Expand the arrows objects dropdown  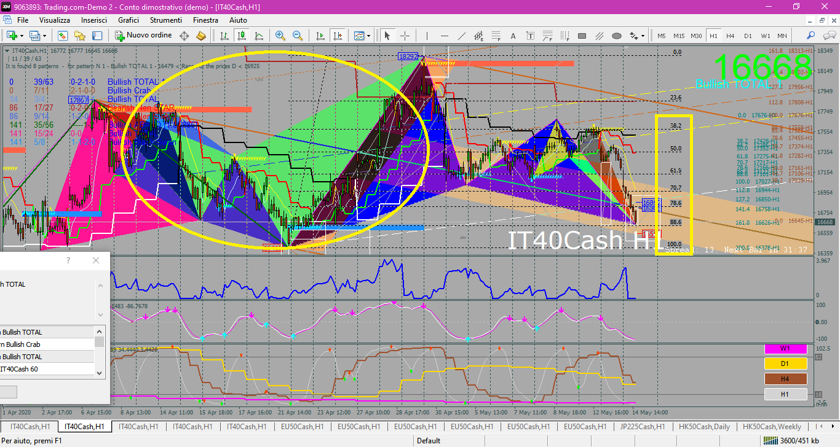point(643,36)
